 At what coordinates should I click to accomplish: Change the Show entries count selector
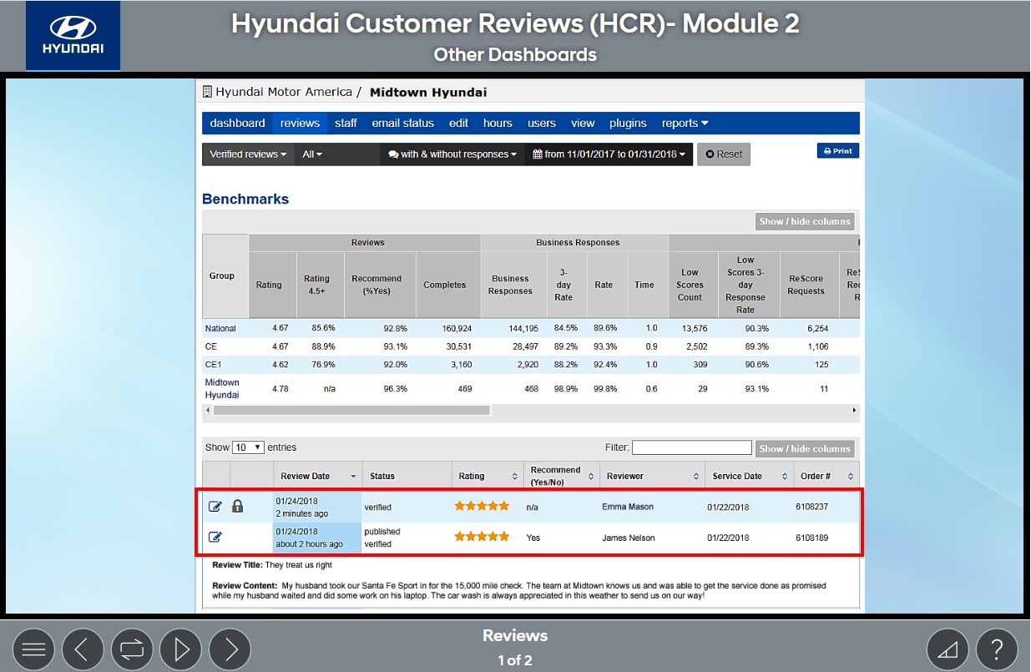248,447
